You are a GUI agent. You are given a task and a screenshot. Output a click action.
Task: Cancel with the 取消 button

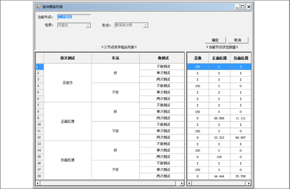238,40
